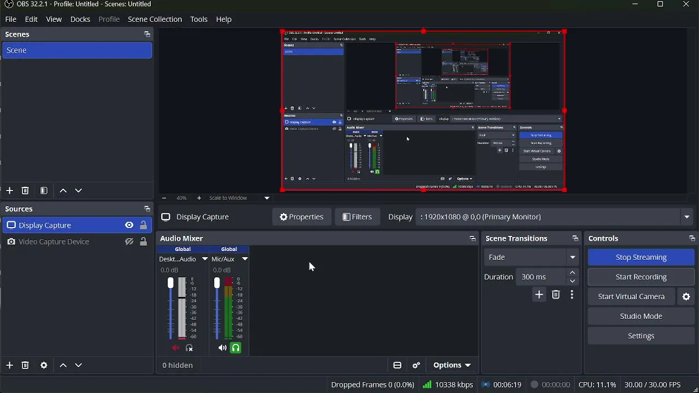Open transition properties three-dot menu
Viewport: 699px width, 393px height.
coord(572,295)
